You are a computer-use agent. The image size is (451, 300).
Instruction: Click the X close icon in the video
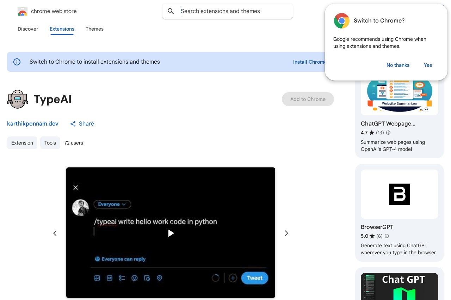click(x=75, y=187)
